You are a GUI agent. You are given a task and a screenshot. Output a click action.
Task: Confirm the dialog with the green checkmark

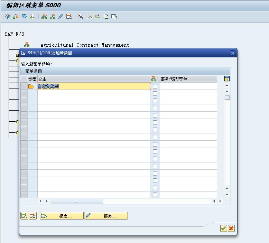[224, 228]
